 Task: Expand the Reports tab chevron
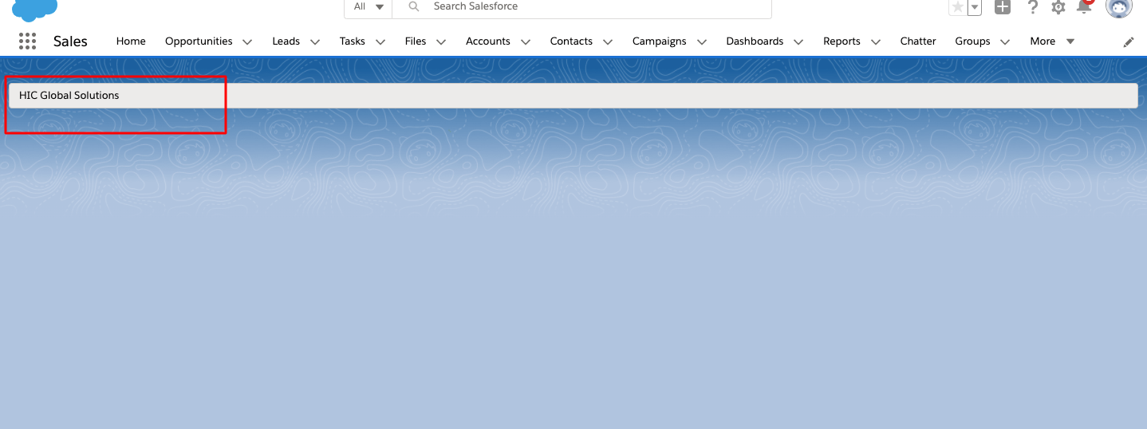point(875,42)
